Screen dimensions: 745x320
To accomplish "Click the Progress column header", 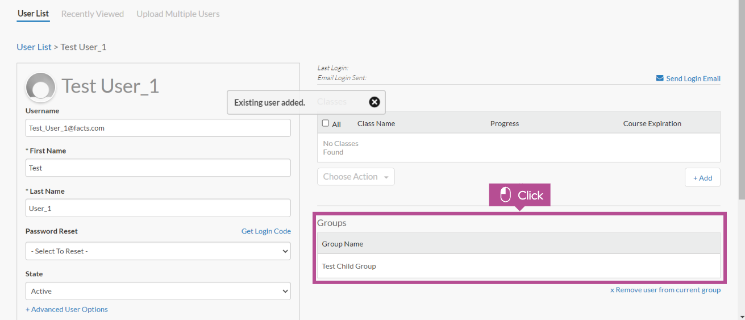I will pyautogui.click(x=505, y=123).
